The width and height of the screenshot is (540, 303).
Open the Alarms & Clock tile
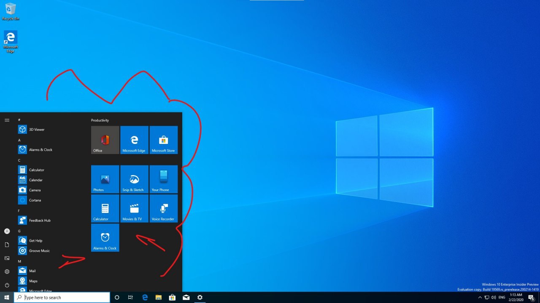tap(105, 237)
